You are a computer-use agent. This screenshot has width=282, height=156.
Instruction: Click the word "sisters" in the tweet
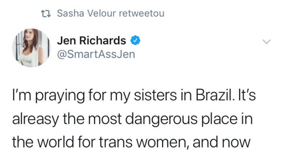pos(156,95)
